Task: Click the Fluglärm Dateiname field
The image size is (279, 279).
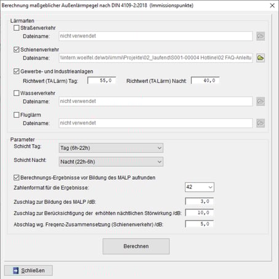Action: [x=155, y=123]
